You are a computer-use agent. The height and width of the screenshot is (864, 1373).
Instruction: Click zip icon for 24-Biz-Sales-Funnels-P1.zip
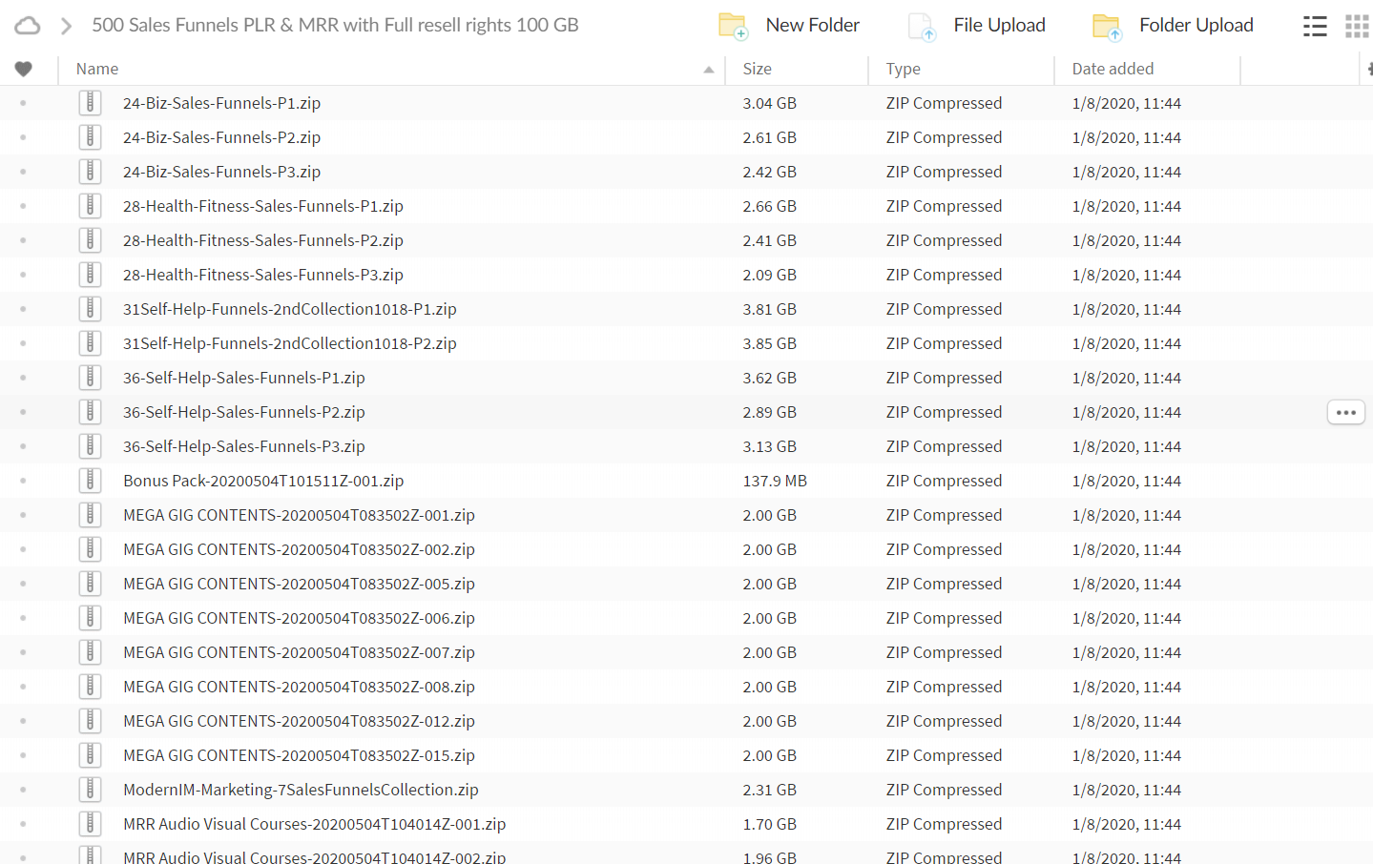pyautogui.click(x=90, y=103)
